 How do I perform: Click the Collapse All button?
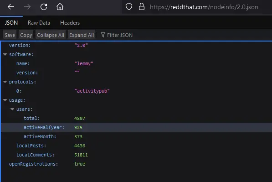(51, 35)
